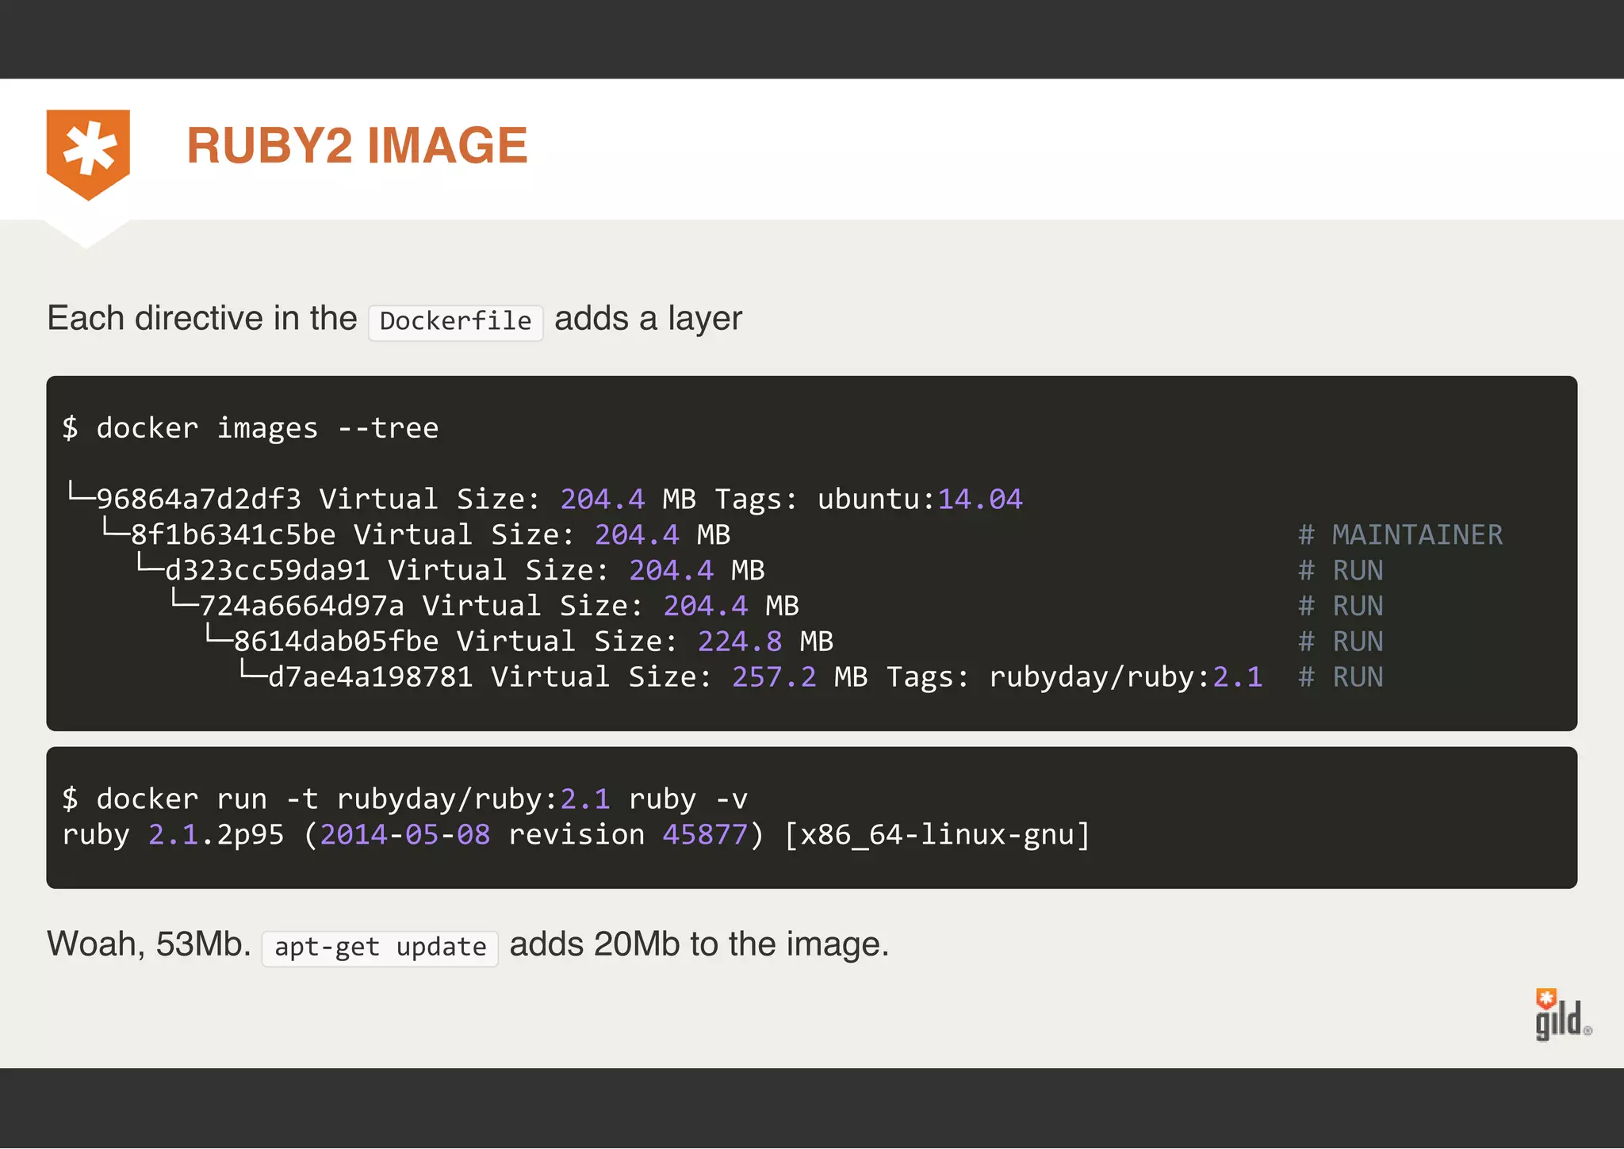Click the '# RUN' comment beside d7ae4a198781

(1341, 677)
